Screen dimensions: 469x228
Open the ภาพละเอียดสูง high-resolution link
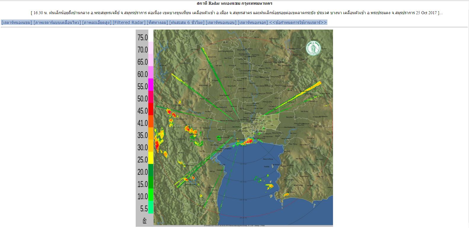coord(97,22)
